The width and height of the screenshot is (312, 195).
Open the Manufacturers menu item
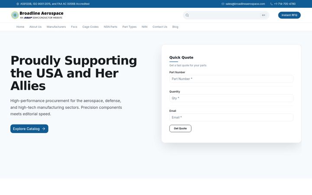56,27
